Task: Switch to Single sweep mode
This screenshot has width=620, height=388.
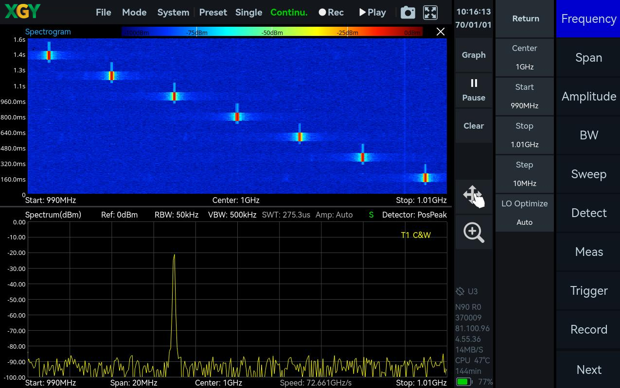Action: point(248,13)
